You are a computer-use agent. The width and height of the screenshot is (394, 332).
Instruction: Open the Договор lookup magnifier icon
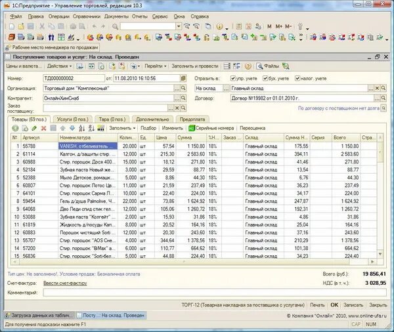[x=383, y=98]
